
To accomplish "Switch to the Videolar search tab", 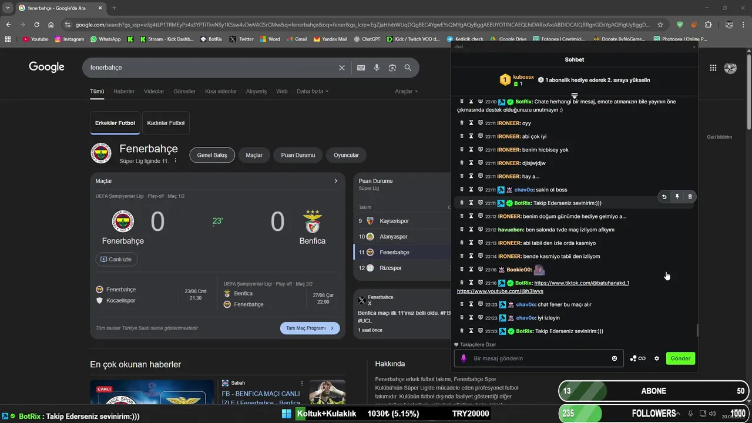I will pyautogui.click(x=154, y=92).
